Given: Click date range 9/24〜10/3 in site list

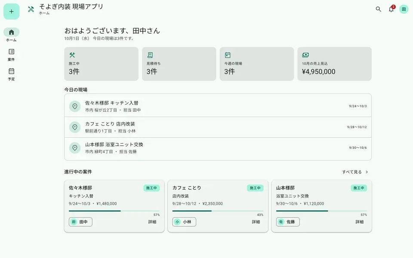Looking at the screenshot, I should click(x=358, y=106).
